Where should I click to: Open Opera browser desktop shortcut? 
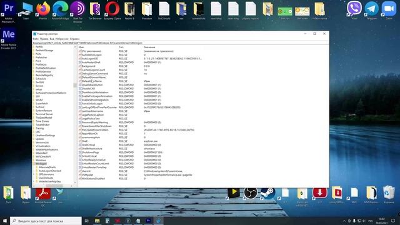(x=112, y=11)
